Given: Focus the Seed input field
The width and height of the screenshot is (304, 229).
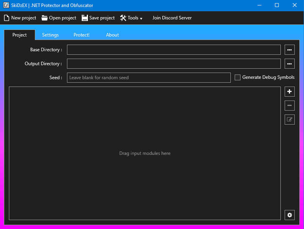Looking at the screenshot, I should coord(149,78).
